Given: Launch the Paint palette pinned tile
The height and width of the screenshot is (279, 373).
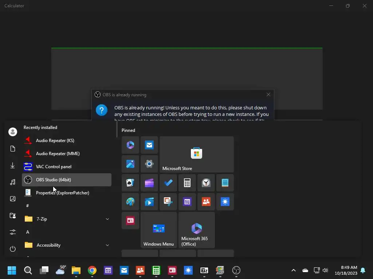Looking at the screenshot, I should [130, 202].
